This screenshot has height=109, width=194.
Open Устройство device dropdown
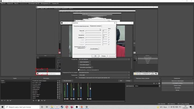point(104,59)
